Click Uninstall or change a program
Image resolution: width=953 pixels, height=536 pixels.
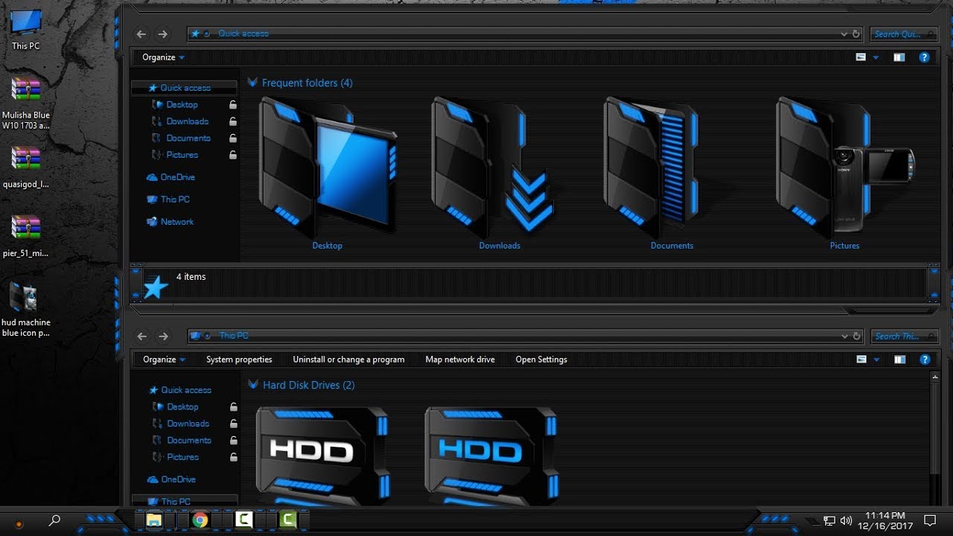tap(348, 360)
